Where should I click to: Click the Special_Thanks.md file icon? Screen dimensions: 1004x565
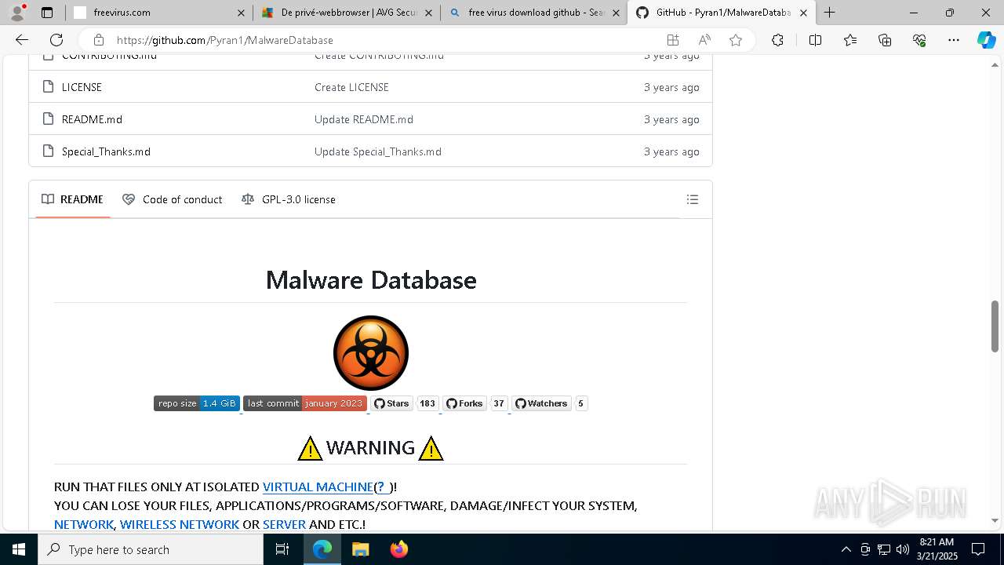pyautogui.click(x=48, y=151)
